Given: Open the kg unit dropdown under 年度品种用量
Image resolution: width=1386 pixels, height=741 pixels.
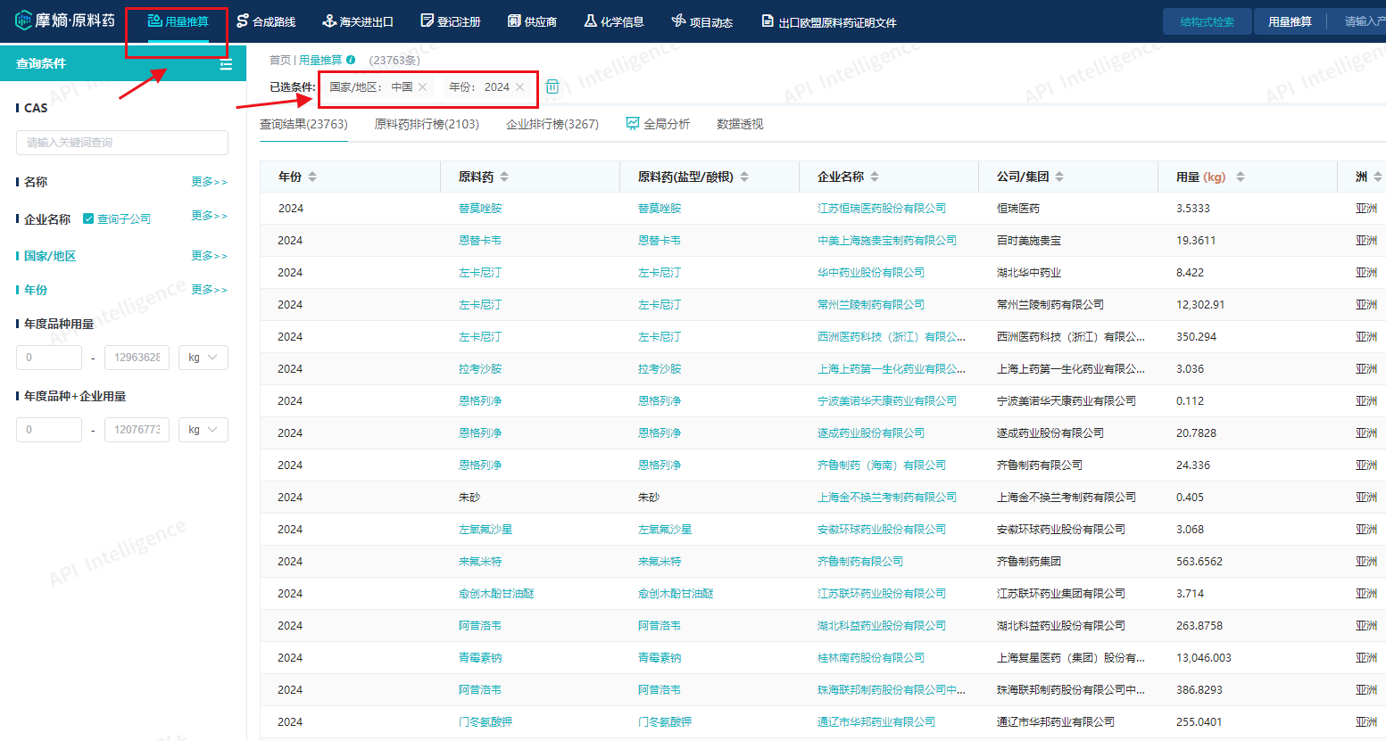Looking at the screenshot, I should tap(203, 358).
